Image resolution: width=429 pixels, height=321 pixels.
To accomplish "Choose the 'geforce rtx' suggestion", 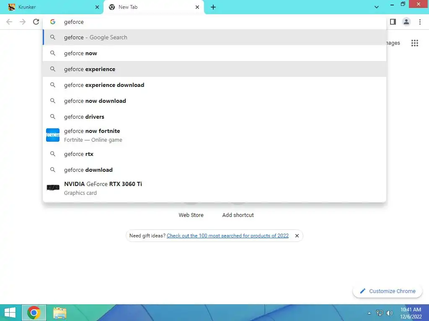I will coord(214,154).
